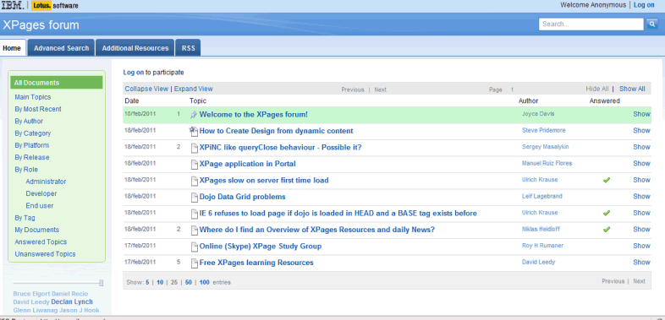This screenshot has width=665, height=320.
Task: Click Declan Lynch in the author cloud
Action: [x=72, y=301]
